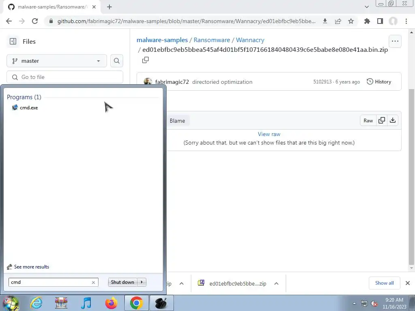Click Show all downloads
Image resolution: width=415 pixels, height=311 pixels.
pos(384,283)
